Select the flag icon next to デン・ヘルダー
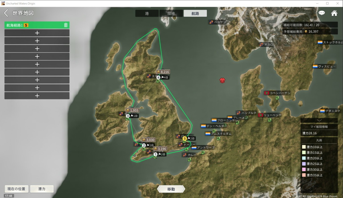Image resolution: width=343 pixels, height=198 pixels. [203, 126]
